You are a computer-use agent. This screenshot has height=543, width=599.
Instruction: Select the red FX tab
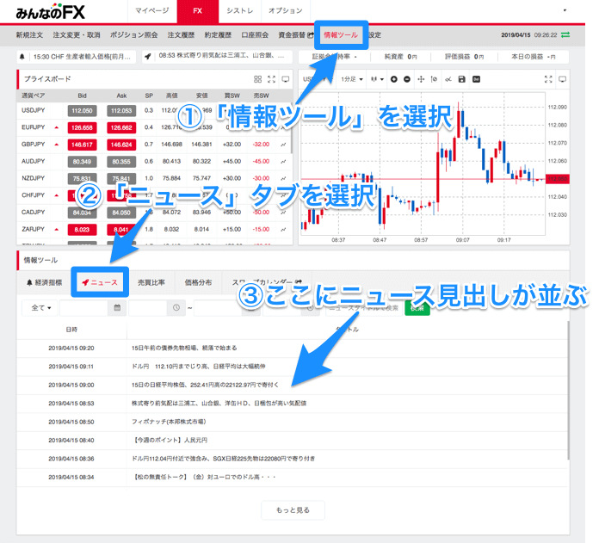(197, 11)
